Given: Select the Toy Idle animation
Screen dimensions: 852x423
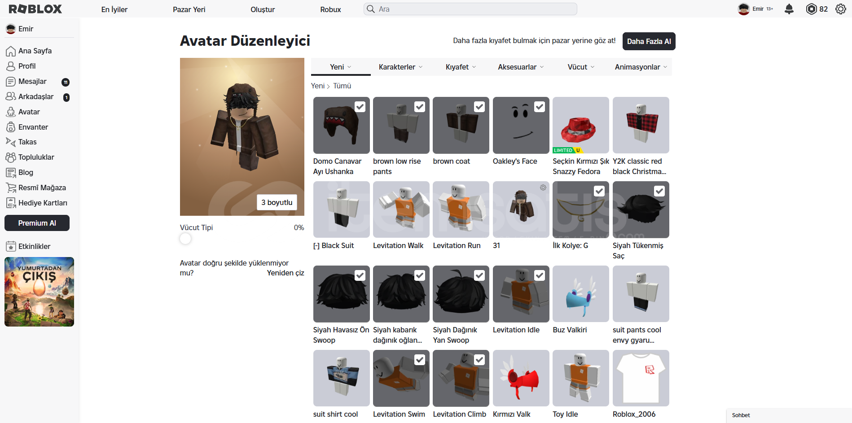Looking at the screenshot, I should [x=581, y=378].
